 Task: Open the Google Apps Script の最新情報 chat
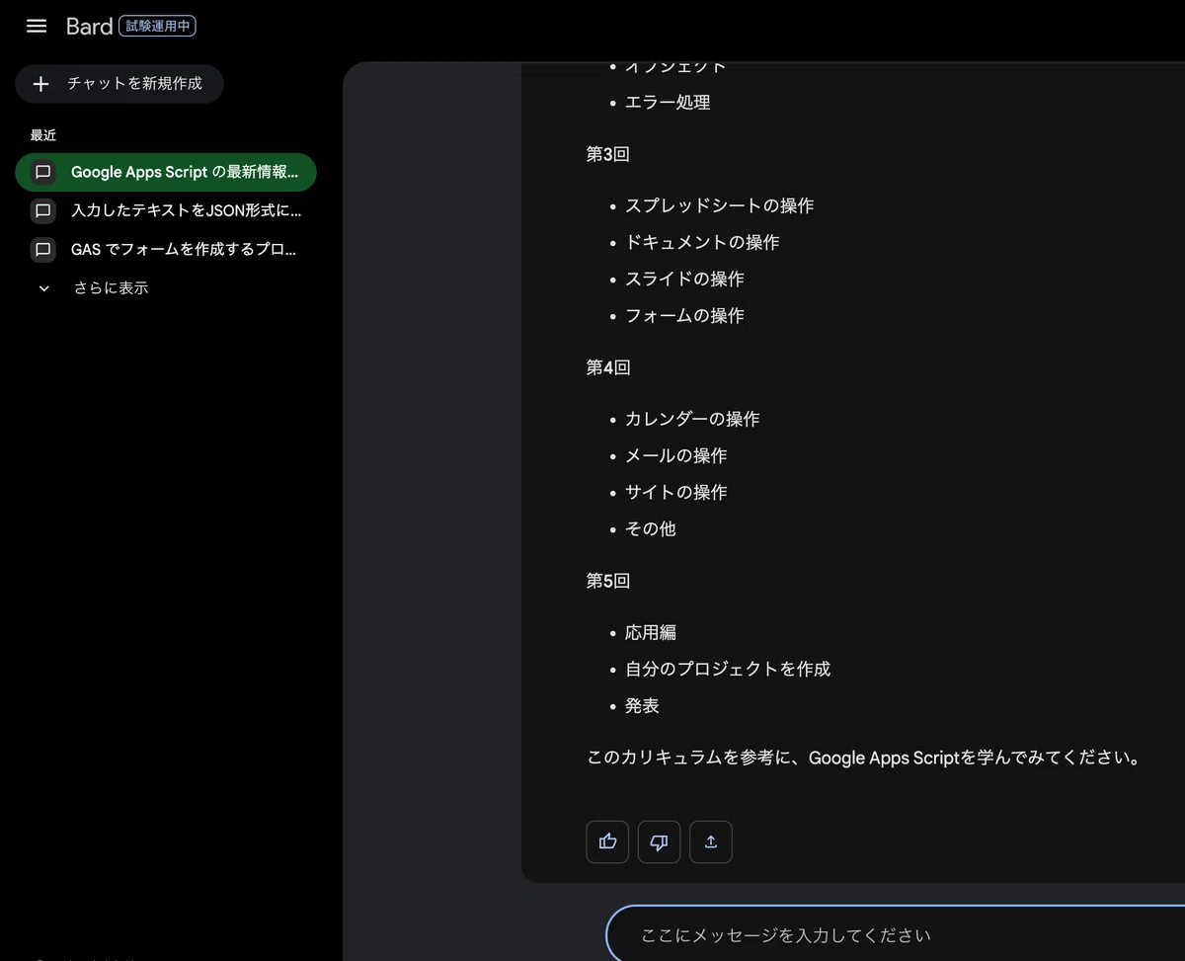coord(166,172)
